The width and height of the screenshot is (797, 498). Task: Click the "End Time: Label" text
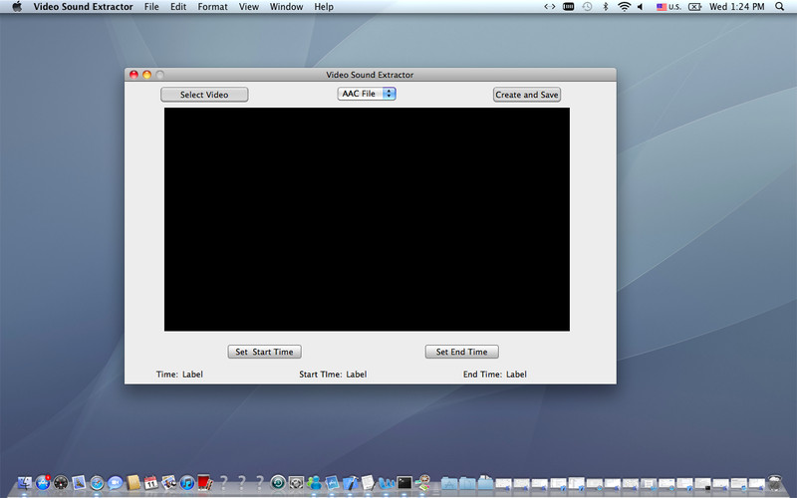[x=494, y=374]
